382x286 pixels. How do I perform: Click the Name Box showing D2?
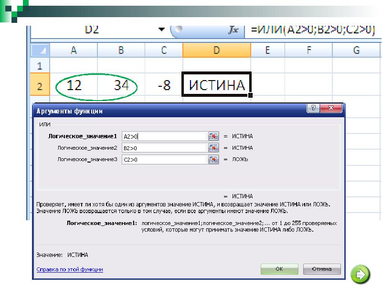click(95, 30)
